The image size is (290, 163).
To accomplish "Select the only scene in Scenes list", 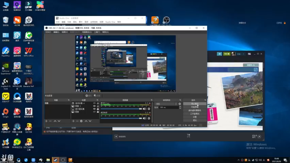I will point(57,103).
